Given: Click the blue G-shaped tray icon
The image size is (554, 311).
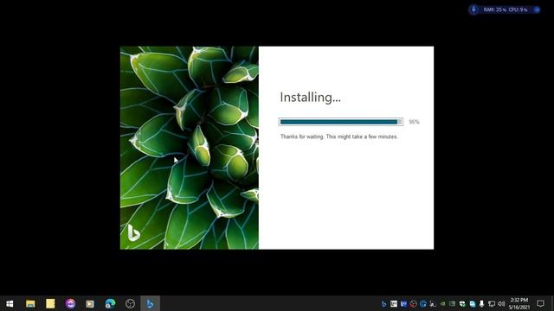Looking at the screenshot, I should [x=423, y=304].
